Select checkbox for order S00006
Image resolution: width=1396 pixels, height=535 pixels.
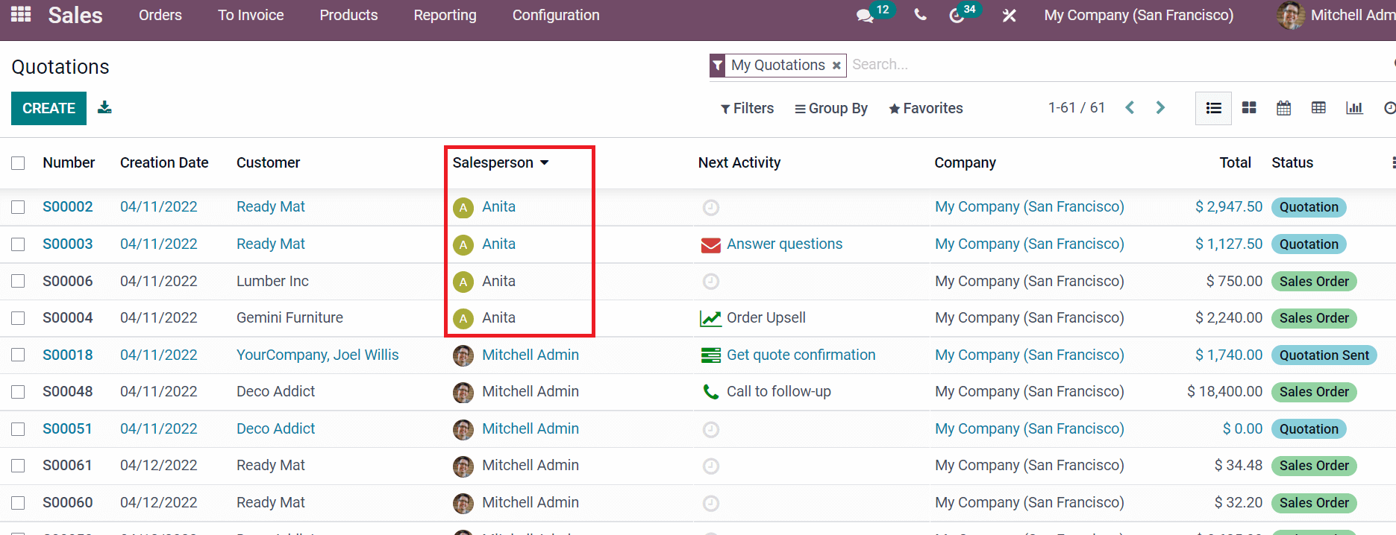coord(19,281)
